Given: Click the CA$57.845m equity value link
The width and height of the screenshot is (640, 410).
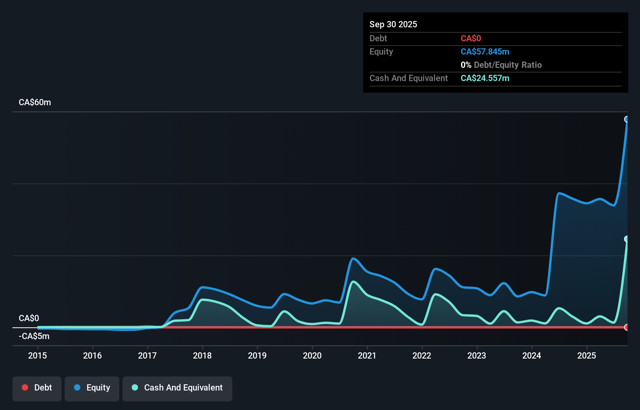Looking at the screenshot, I should click(485, 51).
